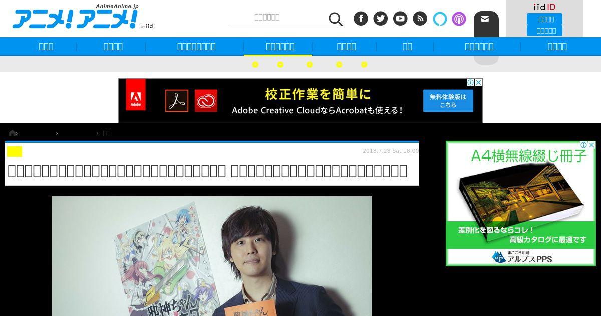Close the A4 booklet sidebar ad
601x316 pixels.
(x=591, y=145)
